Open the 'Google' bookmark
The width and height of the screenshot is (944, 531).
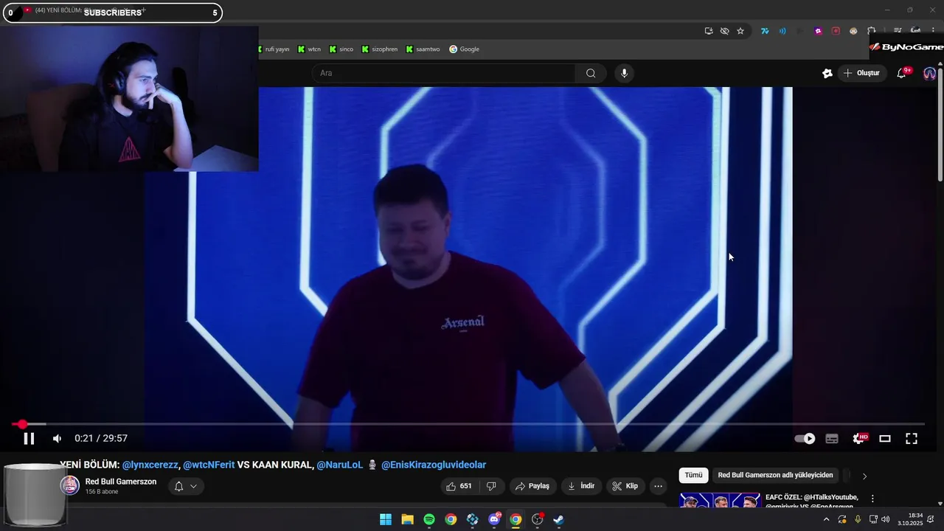point(465,49)
